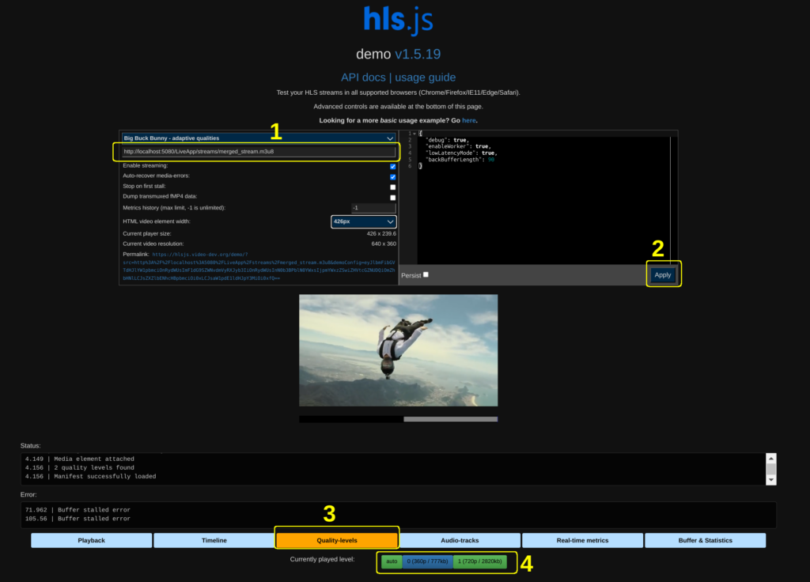Screen dimensions: 810x582
Task: Click the Status log scroll up arrow
Action: pos(770,458)
